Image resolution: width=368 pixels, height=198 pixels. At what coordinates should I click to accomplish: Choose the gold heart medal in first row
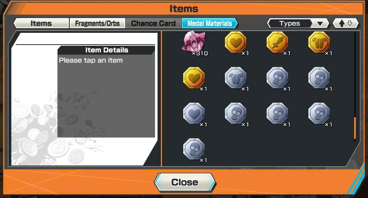[236, 42]
